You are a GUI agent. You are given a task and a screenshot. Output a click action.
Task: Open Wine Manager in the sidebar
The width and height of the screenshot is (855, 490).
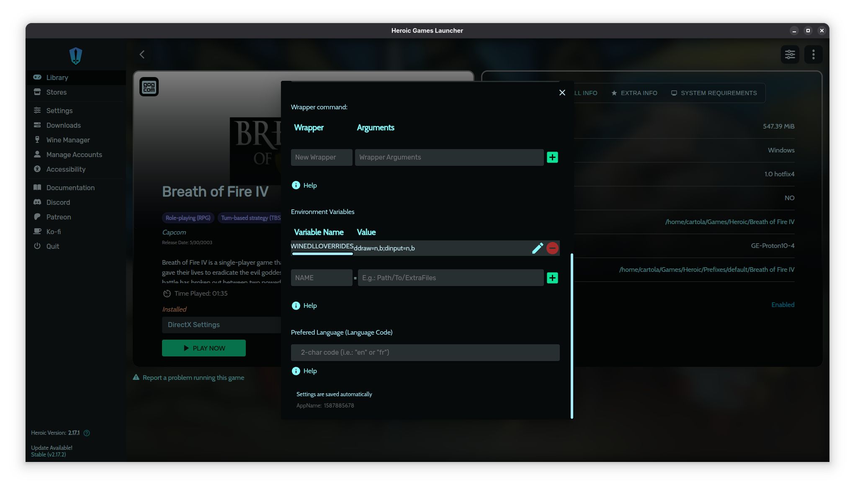(x=76, y=140)
